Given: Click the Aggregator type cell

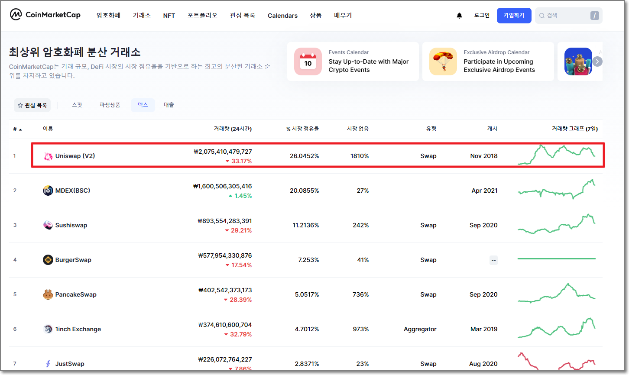Looking at the screenshot, I should (x=420, y=329).
